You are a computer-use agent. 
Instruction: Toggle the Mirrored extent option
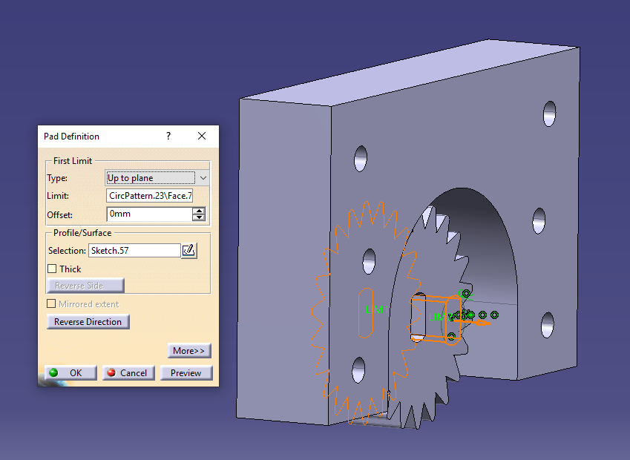pos(50,303)
